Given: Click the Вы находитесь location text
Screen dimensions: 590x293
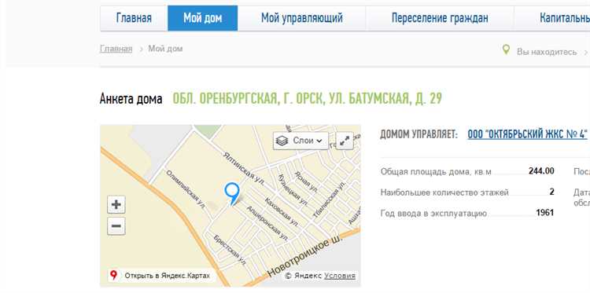Looking at the screenshot, I should pyautogui.click(x=547, y=52).
